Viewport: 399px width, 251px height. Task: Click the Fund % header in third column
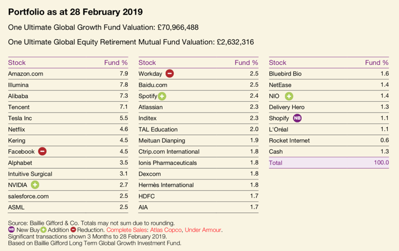point(377,63)
